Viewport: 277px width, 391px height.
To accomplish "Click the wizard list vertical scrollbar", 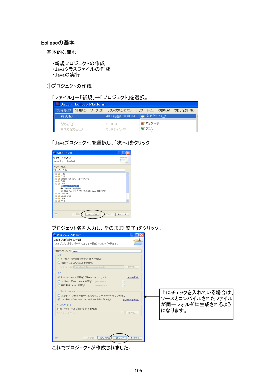I will tap(127, 187).
